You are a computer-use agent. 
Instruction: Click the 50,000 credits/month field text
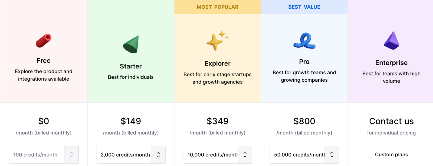[x=299, y=155]
